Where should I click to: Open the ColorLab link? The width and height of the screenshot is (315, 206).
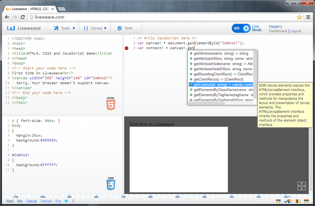[31, 201]
